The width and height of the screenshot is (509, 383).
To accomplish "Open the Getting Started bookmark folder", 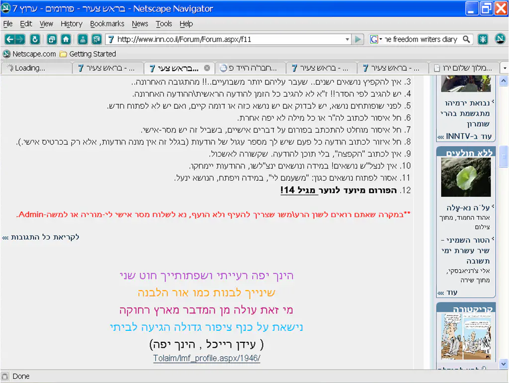I will (87, 54).
